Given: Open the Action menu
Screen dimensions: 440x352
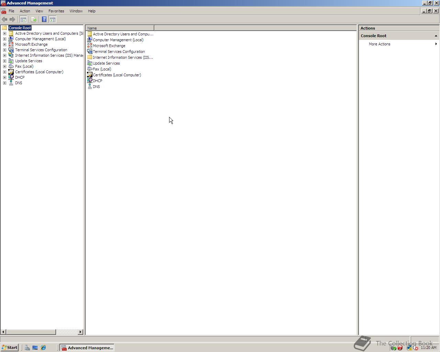Looking at the screenshot, I should (25, 11).
